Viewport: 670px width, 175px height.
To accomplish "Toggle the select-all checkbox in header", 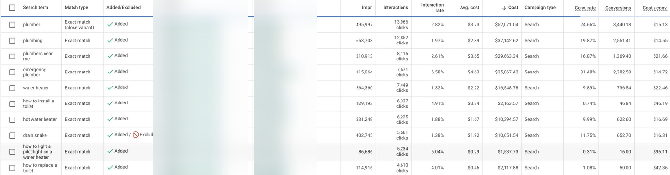I will click(12, 8).
